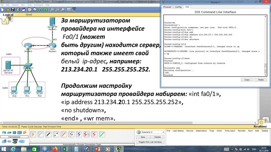Viewport: 271px width, 152px height.
Task: Click the Switch0 device in topology
Action: click(x=28, y=65)
